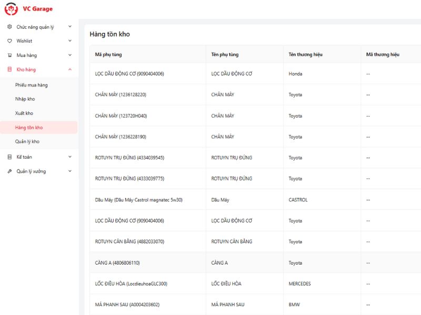Screen dimensions: 421x315
Task: Go to the Nhập kho submenu
Action: (x=25, y=99)
